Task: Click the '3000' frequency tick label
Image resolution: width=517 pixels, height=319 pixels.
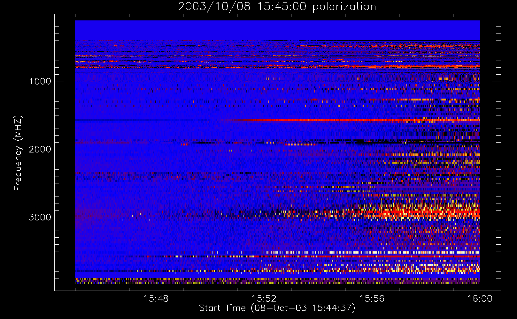Action: pos(40,217)
